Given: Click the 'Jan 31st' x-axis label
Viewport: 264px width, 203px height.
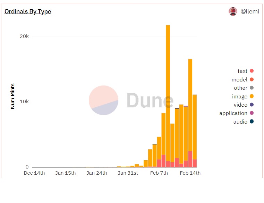Looking at the screenshot, I should [128, 173].
